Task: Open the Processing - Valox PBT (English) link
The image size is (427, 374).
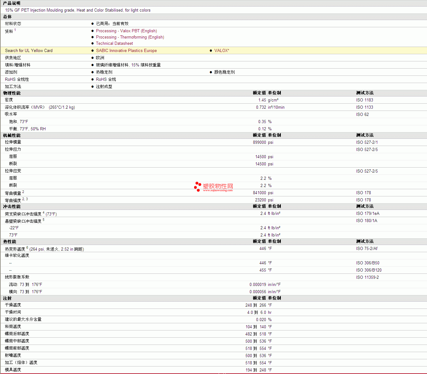Action: point(126,31)
